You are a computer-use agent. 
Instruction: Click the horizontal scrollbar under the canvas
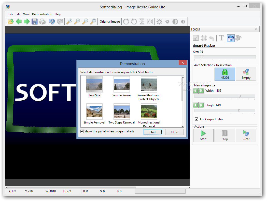click(72, 188)
